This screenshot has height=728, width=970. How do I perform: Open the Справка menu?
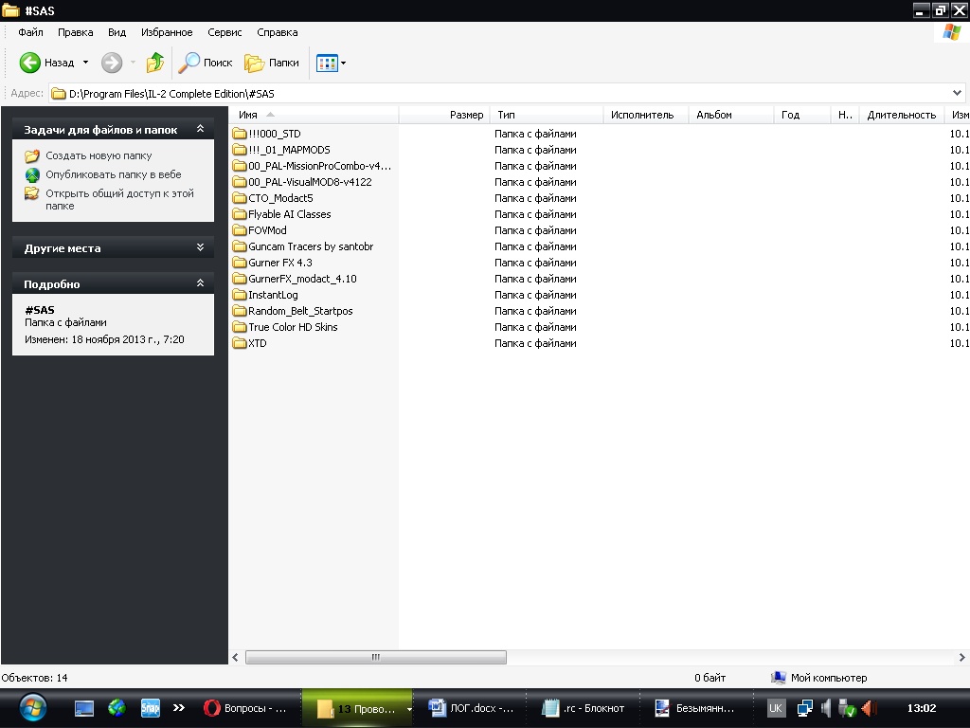[x=278, y=32]
